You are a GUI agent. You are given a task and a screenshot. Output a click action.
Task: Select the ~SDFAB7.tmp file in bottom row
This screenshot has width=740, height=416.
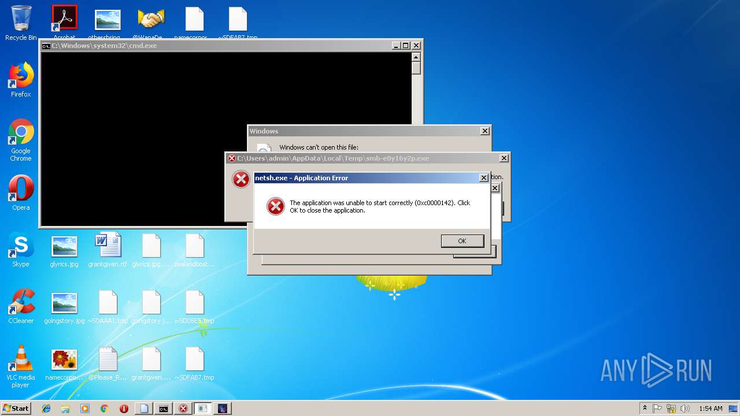(x=194, y=363)
